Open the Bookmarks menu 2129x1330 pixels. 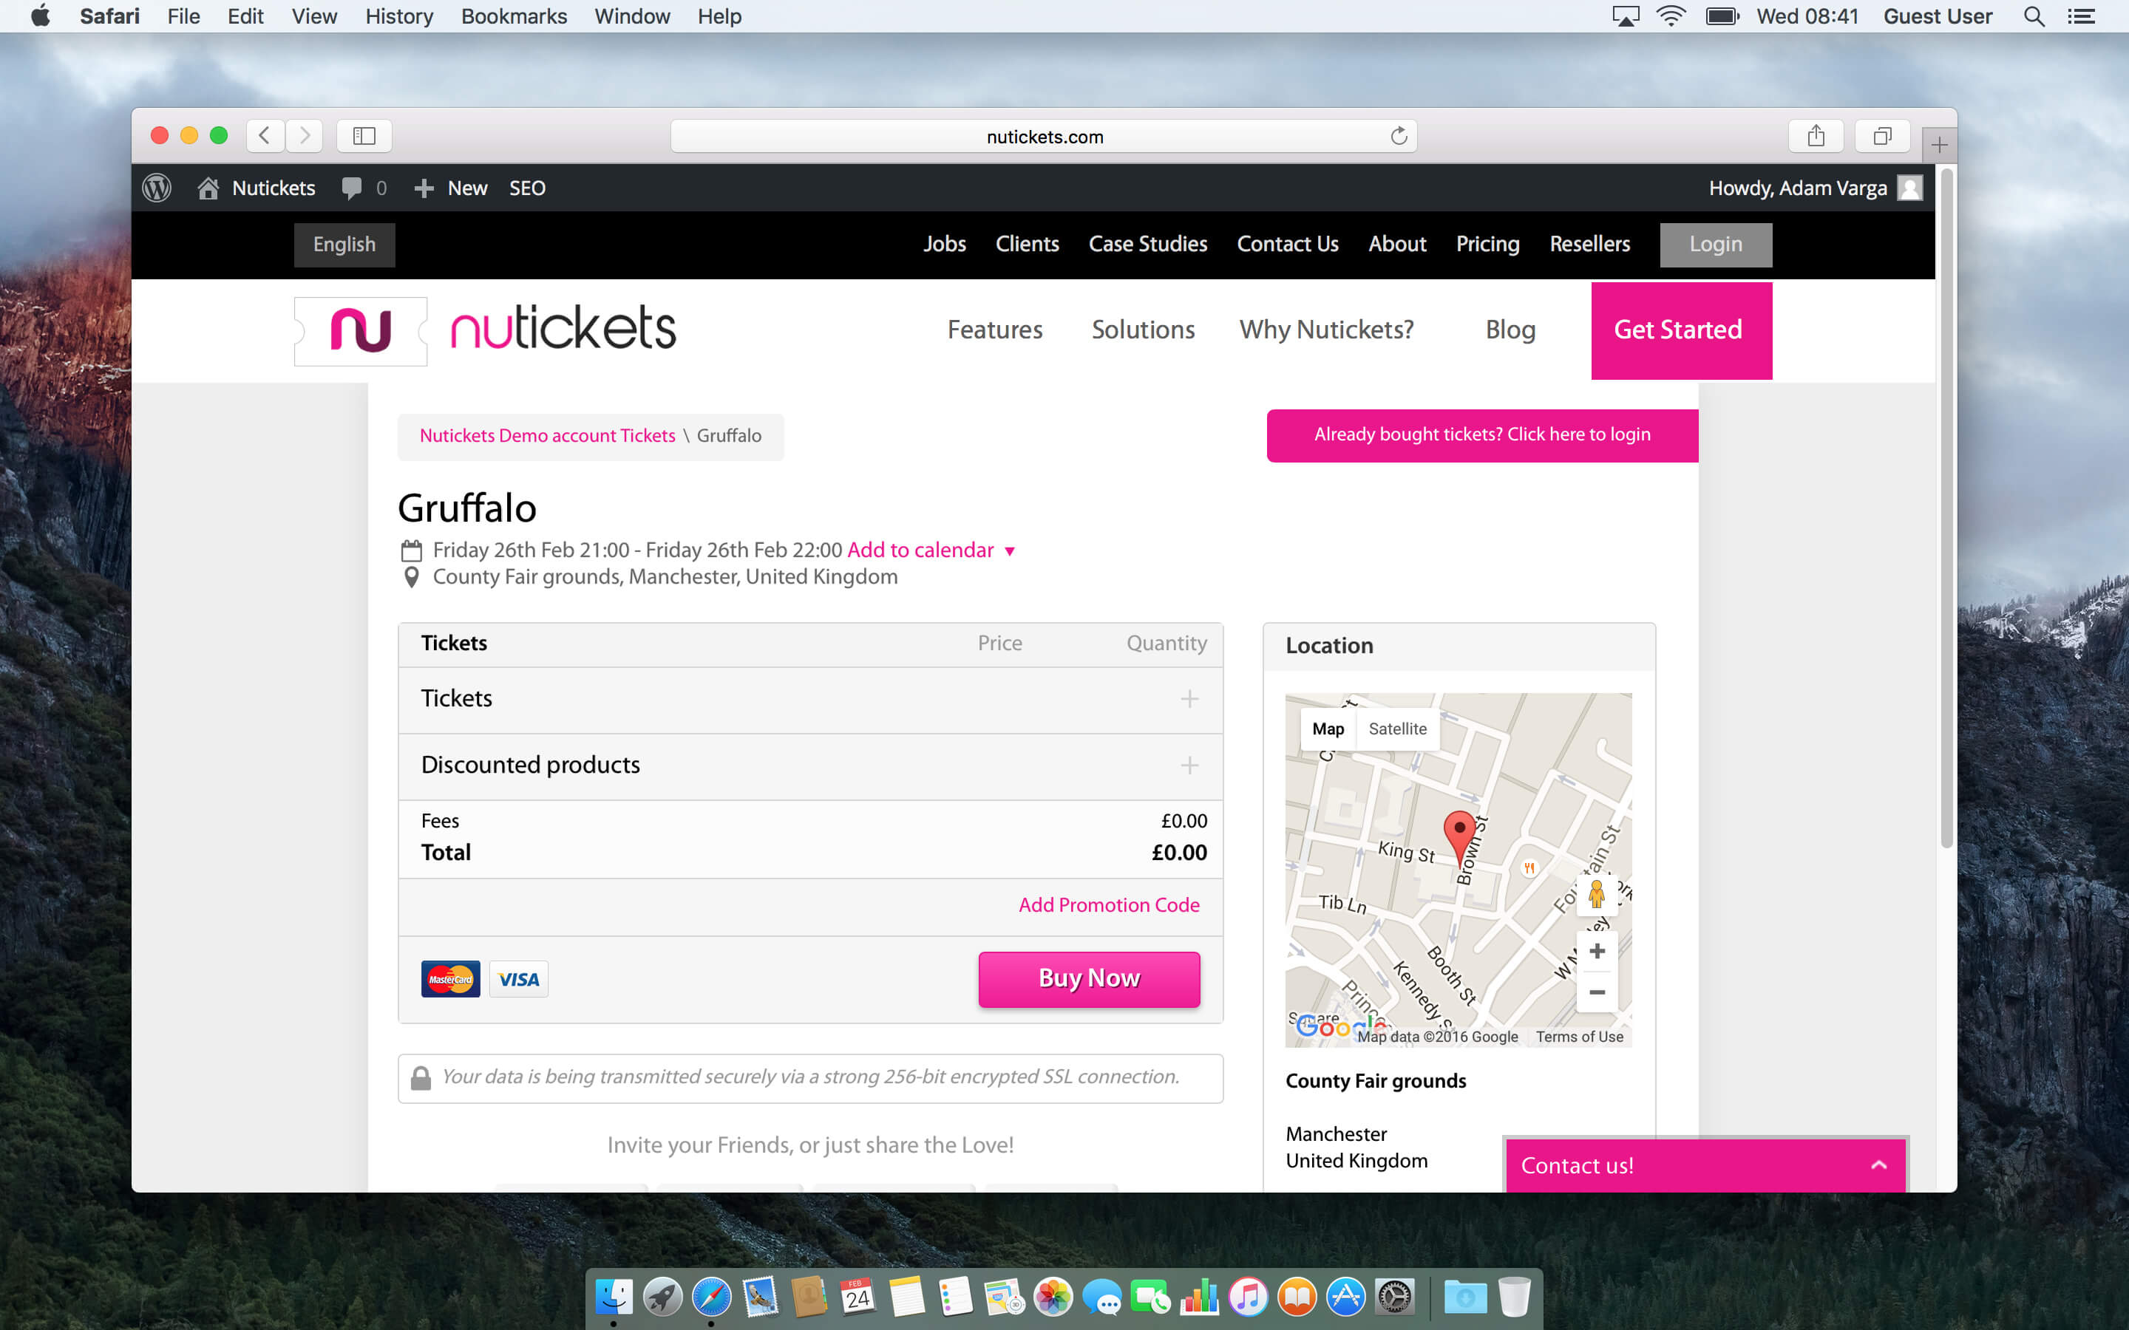coord(514,16)
